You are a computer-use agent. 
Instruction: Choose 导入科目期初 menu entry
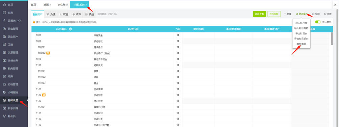point(301,28)
